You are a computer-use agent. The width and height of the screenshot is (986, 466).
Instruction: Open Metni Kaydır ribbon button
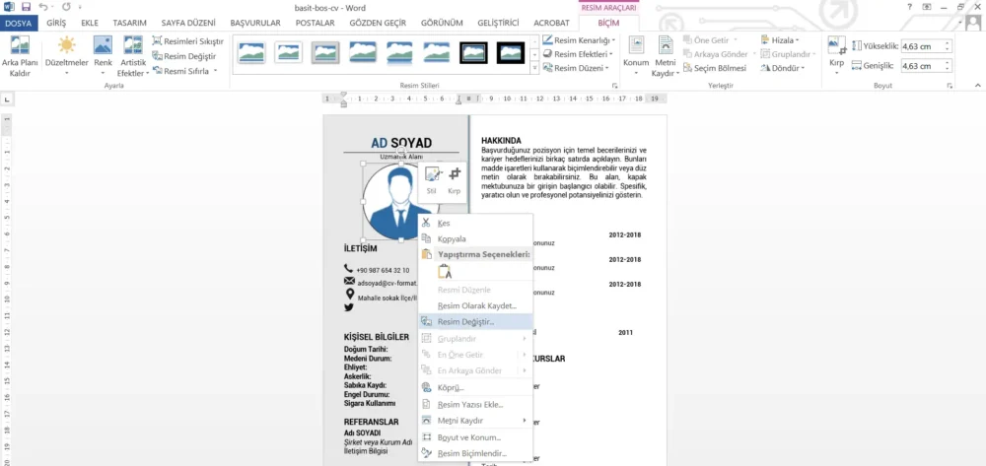click(x=666, y=55)
